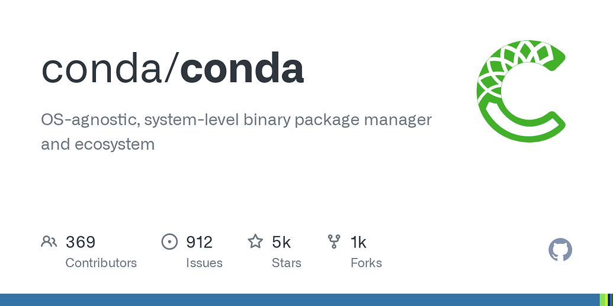Image resolution: width=613 pixels, height=306 pixels.
Task: Click the Contributors label
Action: click(x=101, y=263)
